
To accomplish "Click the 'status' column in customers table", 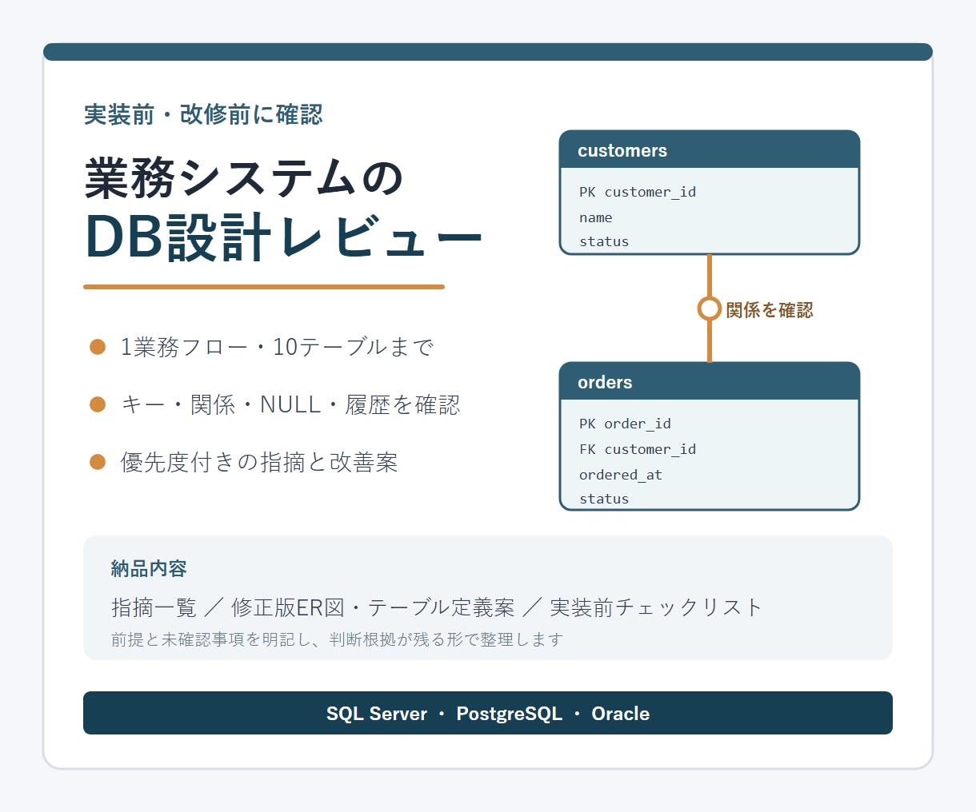I will pyautogui.click(x=604, y=241).
